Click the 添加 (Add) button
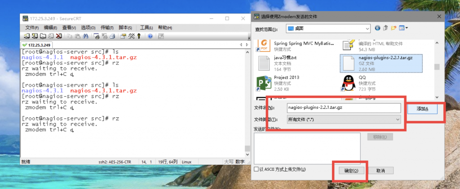Image resolution: width=460 pixels, height=189 pixels. point(422,109)
